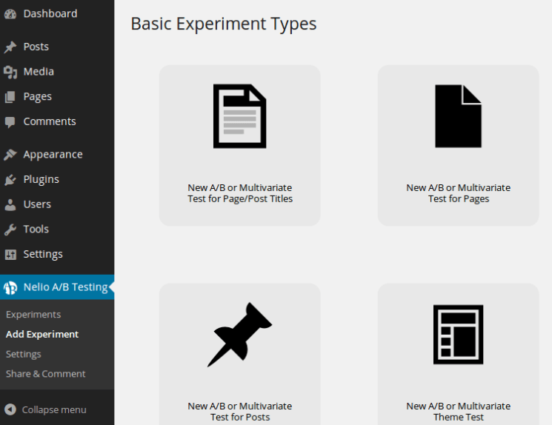552x425 pixels.
Task: Click the Nelio A/B Testing logo icon
Action: [10, 287]
